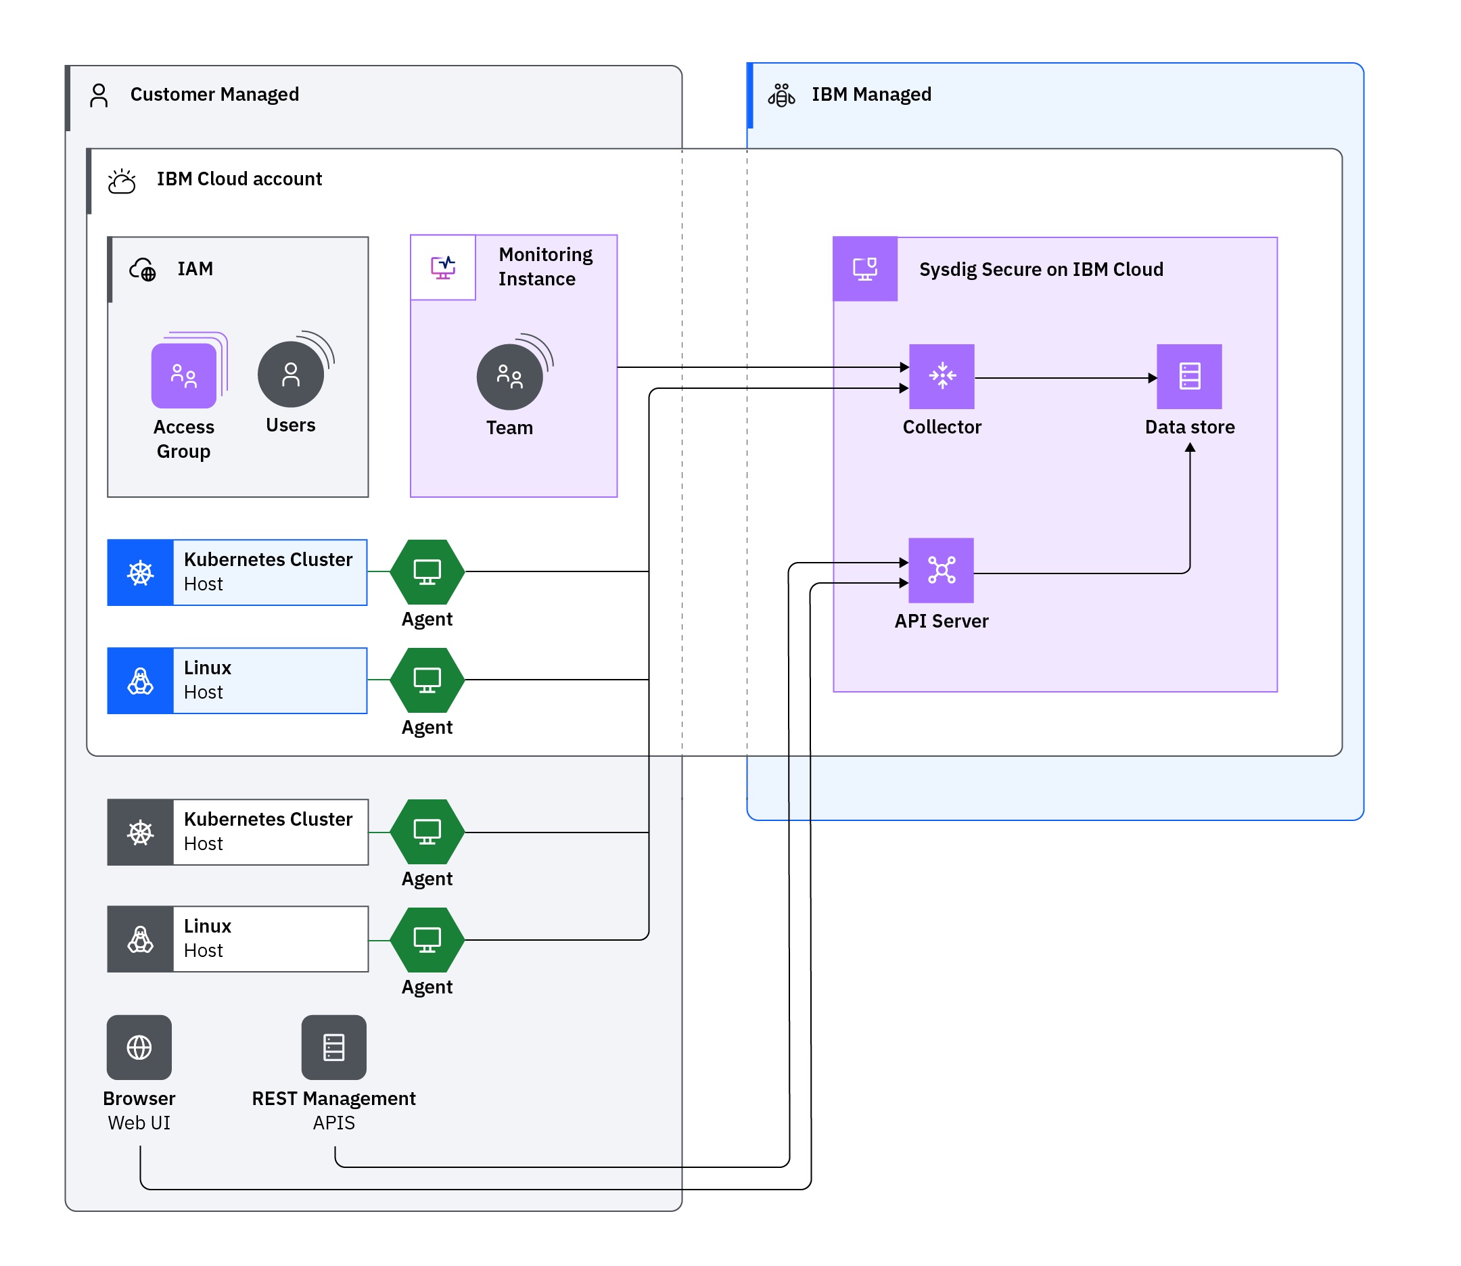Screen dimensions: 1461x1266
Task: Click the blue Kubernetes Cluster helm icon
Action: click(141, 573)
